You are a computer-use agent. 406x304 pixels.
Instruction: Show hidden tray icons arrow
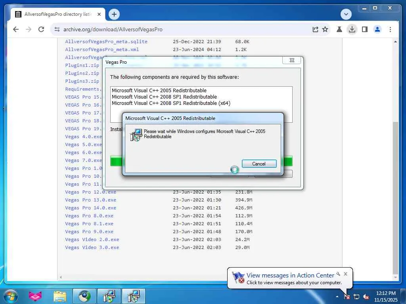pyautogui.click(x=337, y=296)
